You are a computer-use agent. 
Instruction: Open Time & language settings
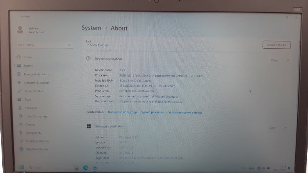pyautogui.click(x=36, y=116)
